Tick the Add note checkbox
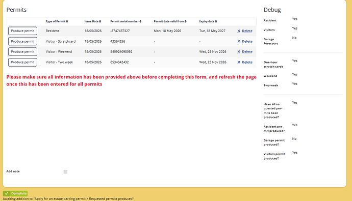The image size is (352, 201). point(65,171)
